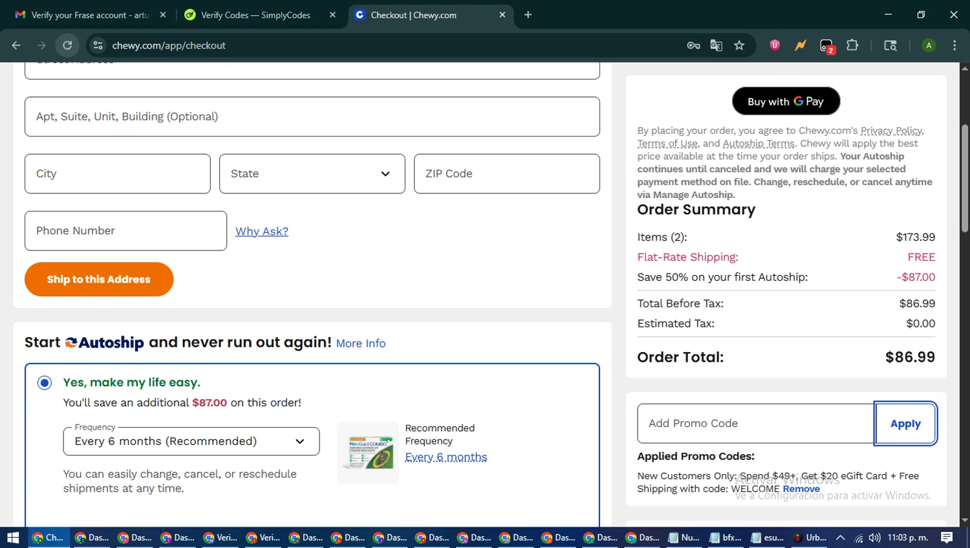Open the Privacy Policy link
Image resolution: width=970 pixels, height=548 pixels.
point(892,131)
